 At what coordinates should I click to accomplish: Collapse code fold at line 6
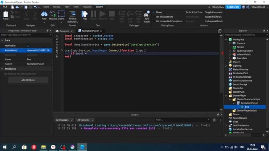tap(62, 50)
